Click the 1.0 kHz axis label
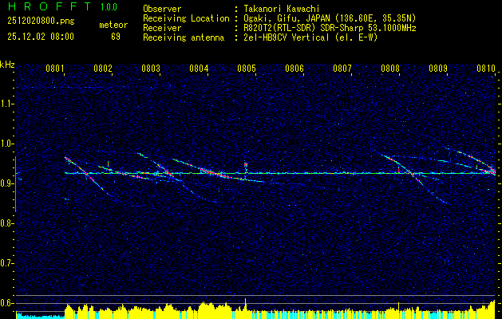The width and height of the screenshot is (502, 319). pos(6,144)
